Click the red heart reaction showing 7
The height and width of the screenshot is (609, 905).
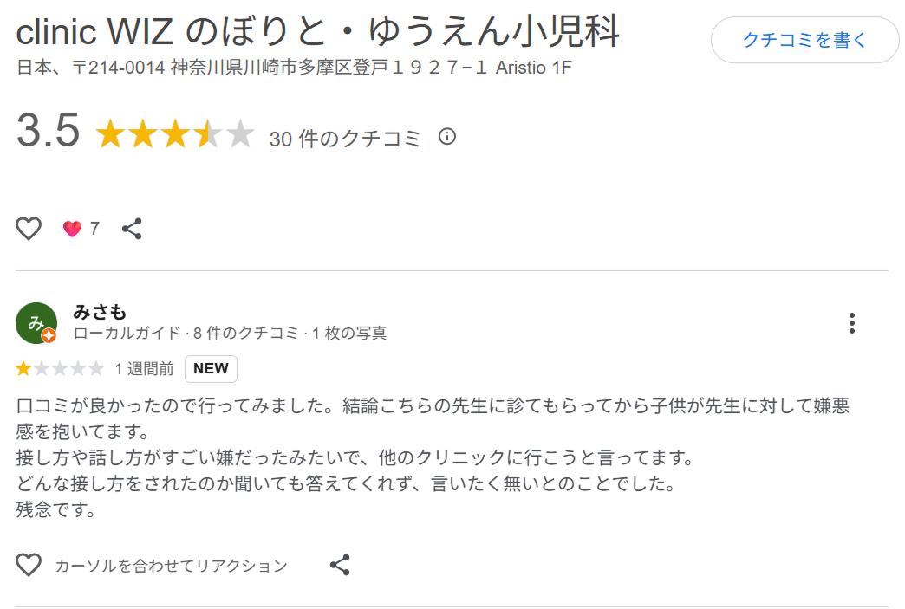pos(73,227)
